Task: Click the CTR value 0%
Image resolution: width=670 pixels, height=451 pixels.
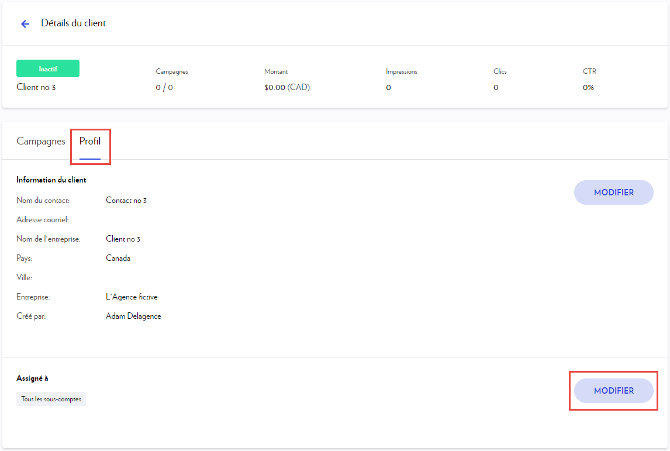Action: [588, 88]
